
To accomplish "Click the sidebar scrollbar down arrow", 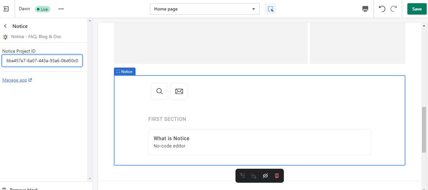I will click(x=90, y=179).
